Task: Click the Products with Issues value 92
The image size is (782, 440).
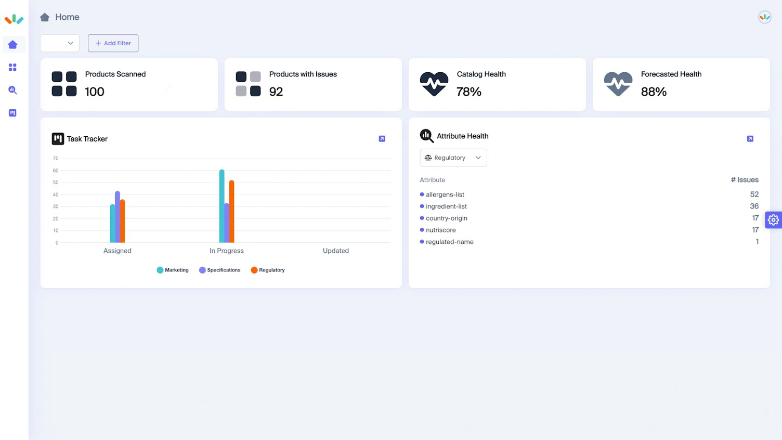Action: tap(276, 92)
